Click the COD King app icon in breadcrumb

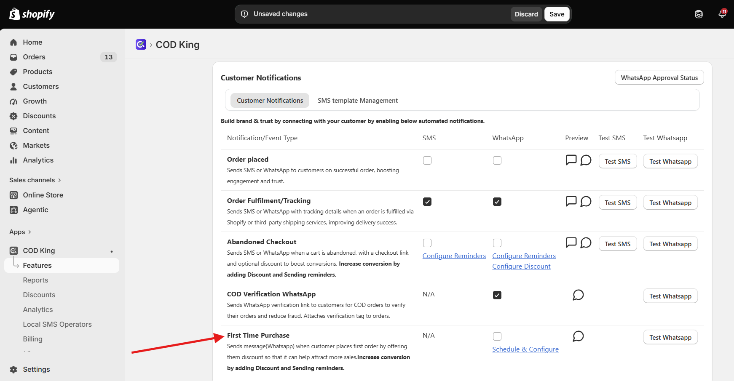141,44
